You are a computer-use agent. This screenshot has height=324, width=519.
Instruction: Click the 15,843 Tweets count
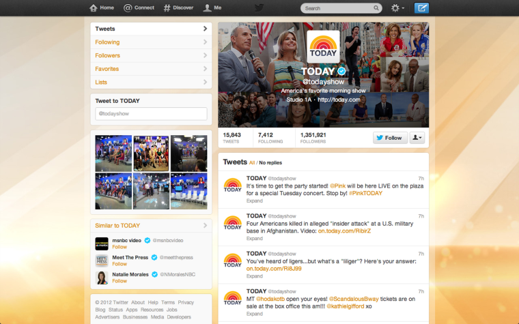click(x=232, y=138)
